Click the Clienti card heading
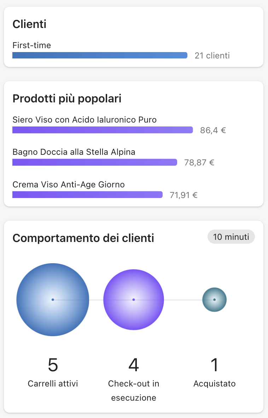268x418 pixels. coord(30,24)
